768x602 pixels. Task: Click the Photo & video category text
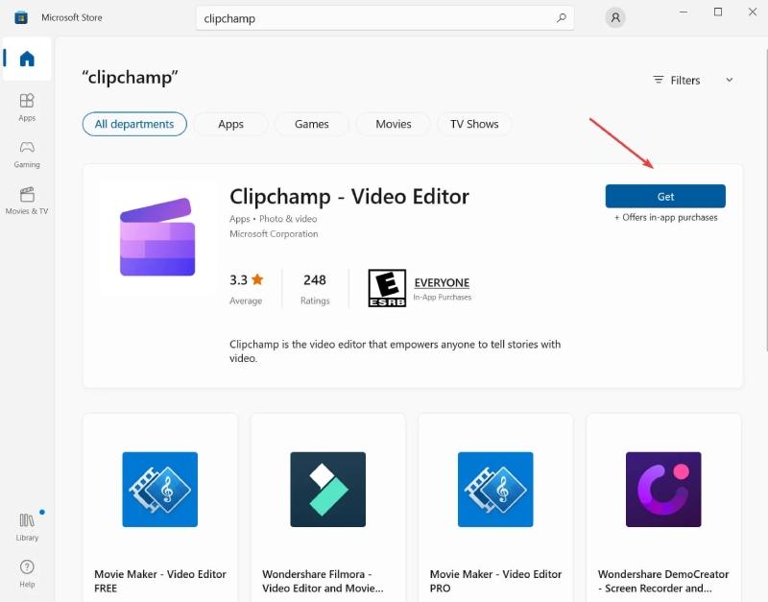288,219
